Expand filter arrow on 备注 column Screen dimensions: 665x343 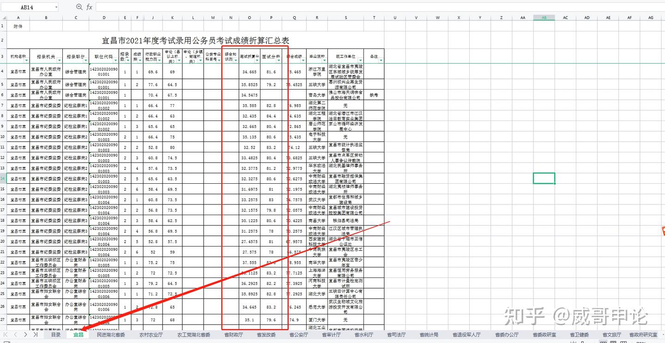(x=381, y=60)
